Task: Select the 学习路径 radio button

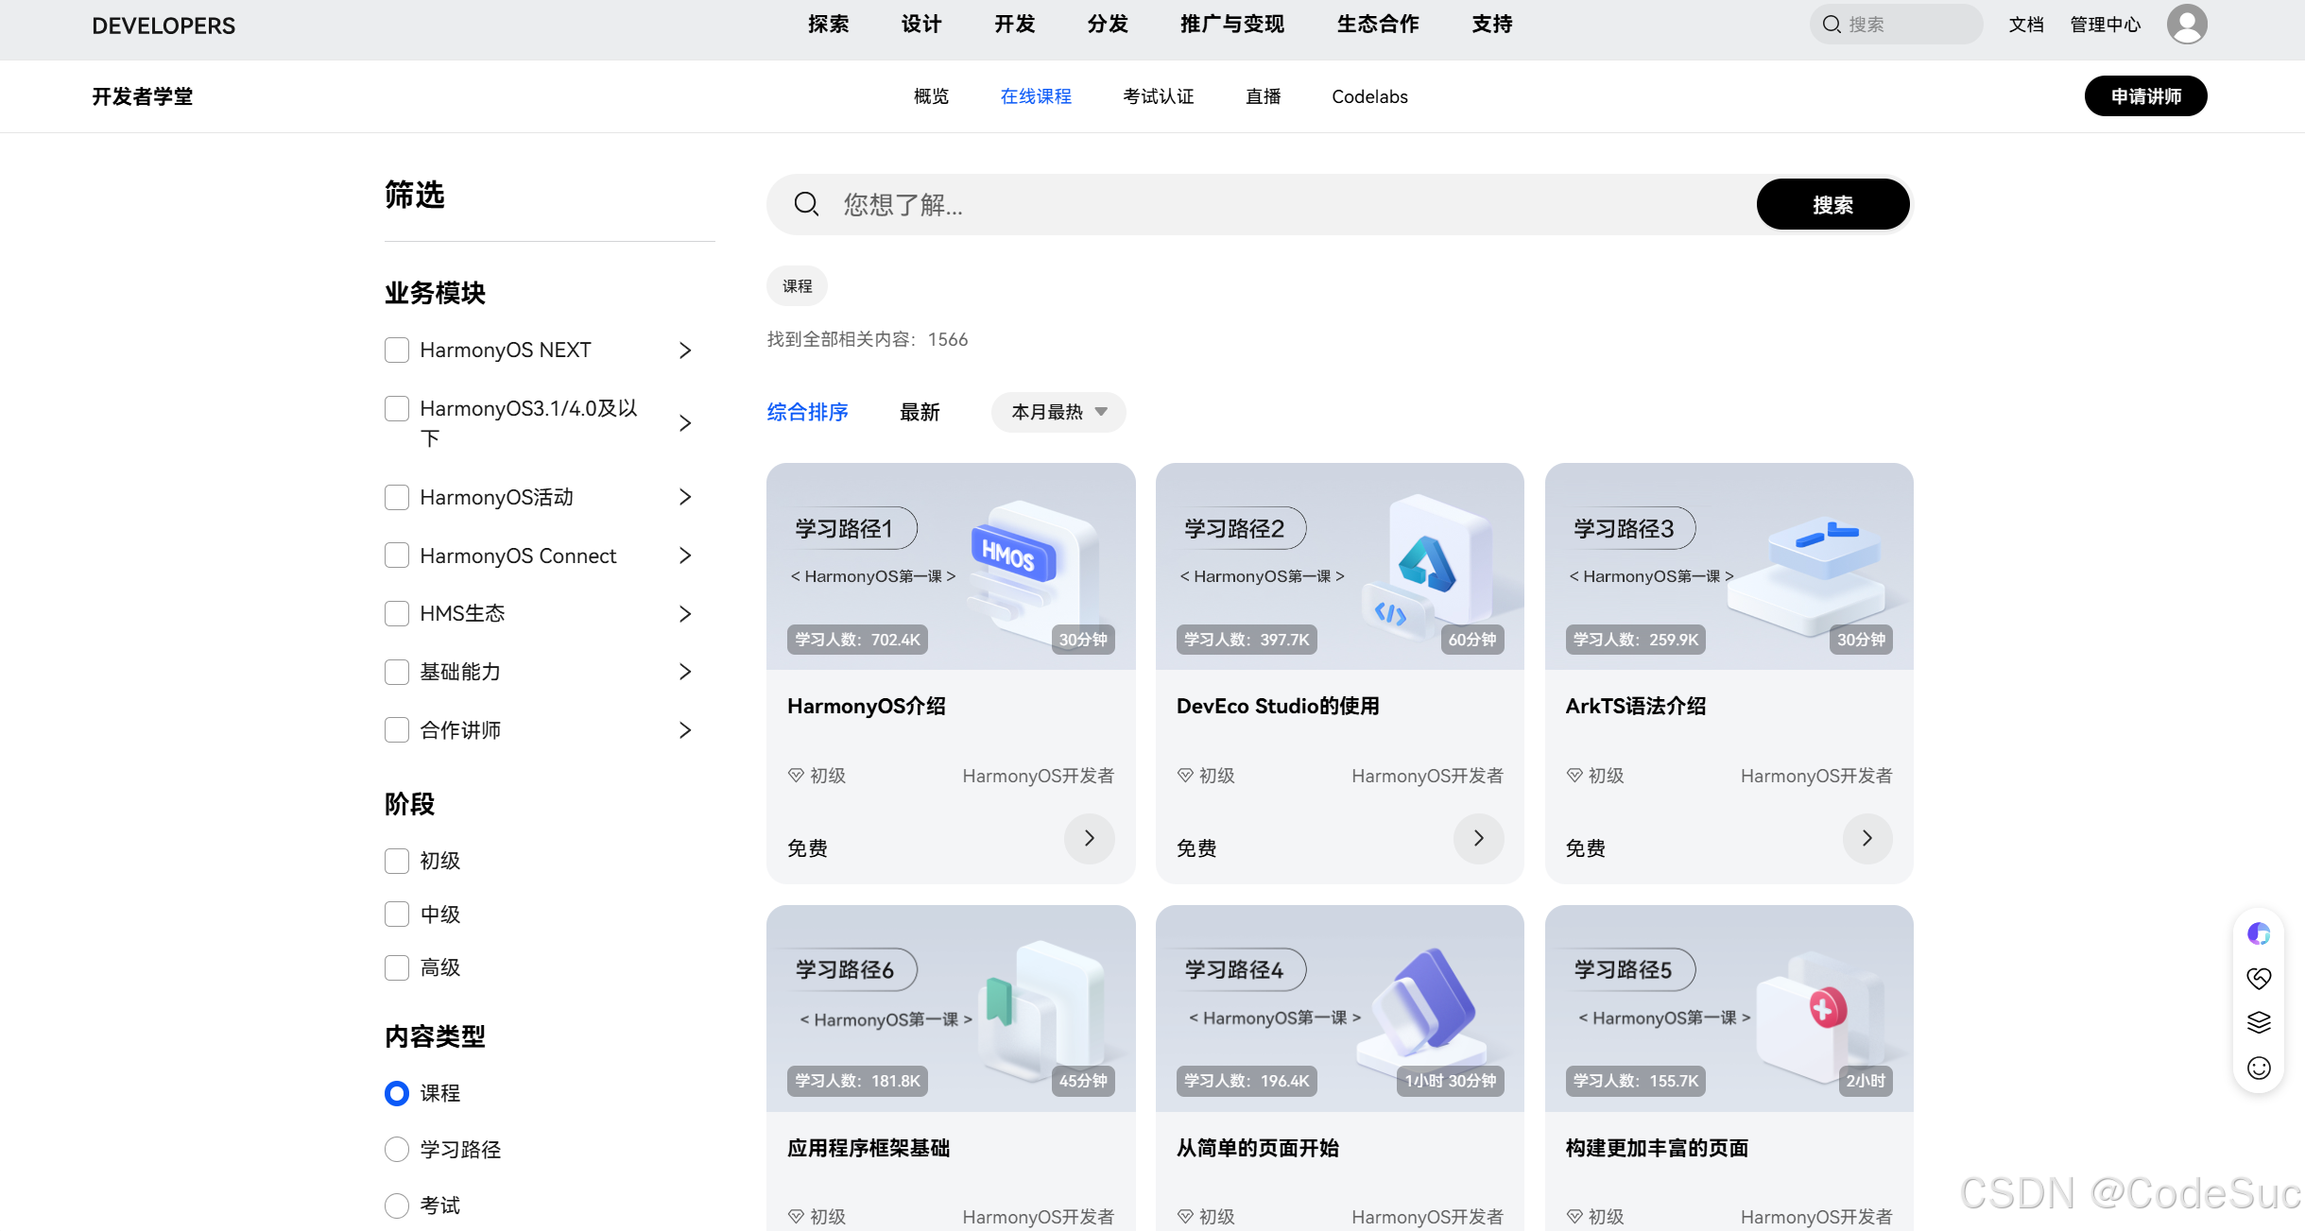Action: 396,1149
